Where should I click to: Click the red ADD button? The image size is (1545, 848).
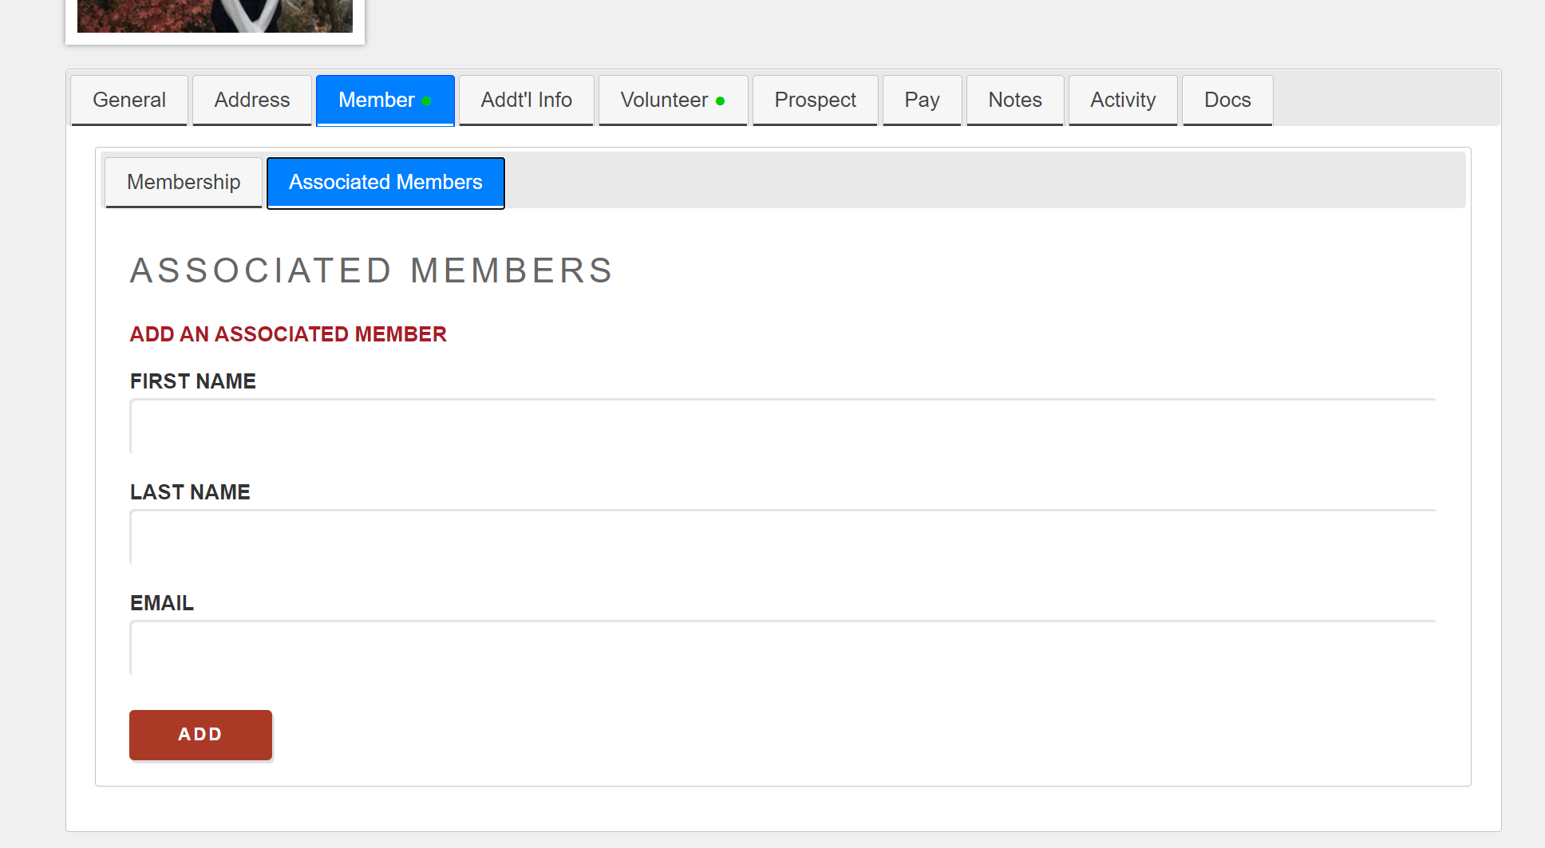point(200,735)
